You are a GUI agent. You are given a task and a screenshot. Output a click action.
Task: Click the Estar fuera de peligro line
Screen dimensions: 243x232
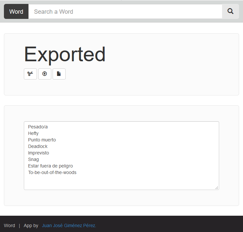click(x=50, y=166)
